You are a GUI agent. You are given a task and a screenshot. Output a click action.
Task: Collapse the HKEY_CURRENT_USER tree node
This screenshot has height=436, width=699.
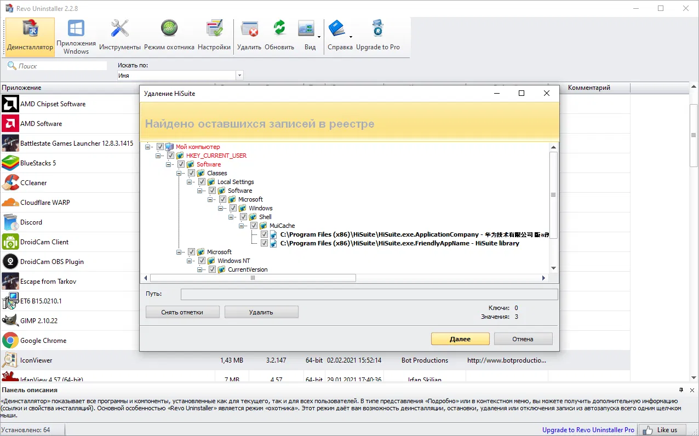pos(158,156)
